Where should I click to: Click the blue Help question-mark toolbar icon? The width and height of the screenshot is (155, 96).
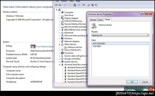point(75,5)
